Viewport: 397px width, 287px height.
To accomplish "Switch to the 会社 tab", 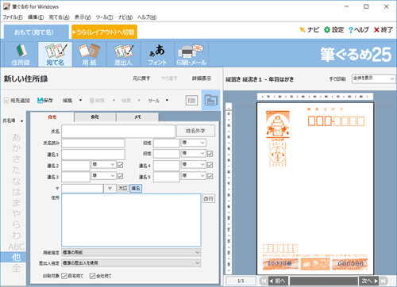I will (94, 117).
